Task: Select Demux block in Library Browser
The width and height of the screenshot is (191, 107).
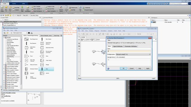Action: [x=27, y=52]
